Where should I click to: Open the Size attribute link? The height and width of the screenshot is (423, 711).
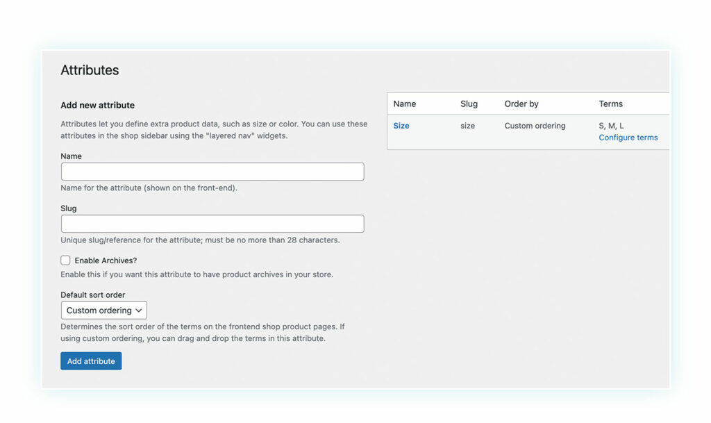[401, 126]
